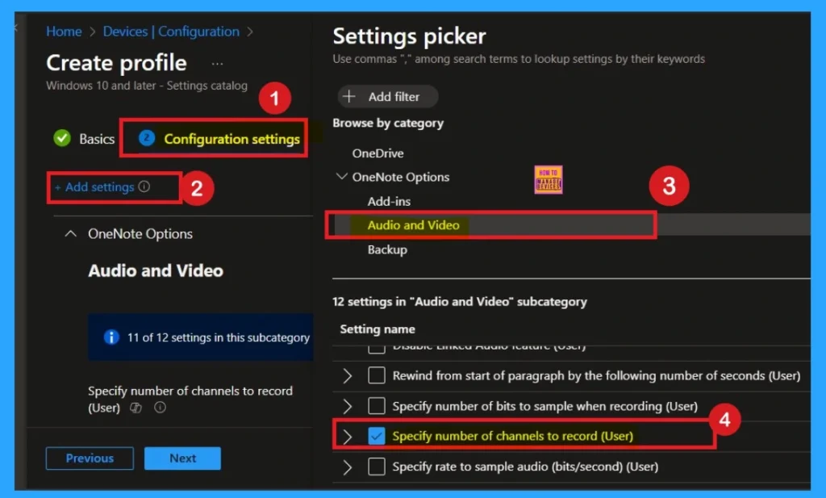Open the Basics step tab
Screen dimensions: 826x498
(x=84, y=139)
